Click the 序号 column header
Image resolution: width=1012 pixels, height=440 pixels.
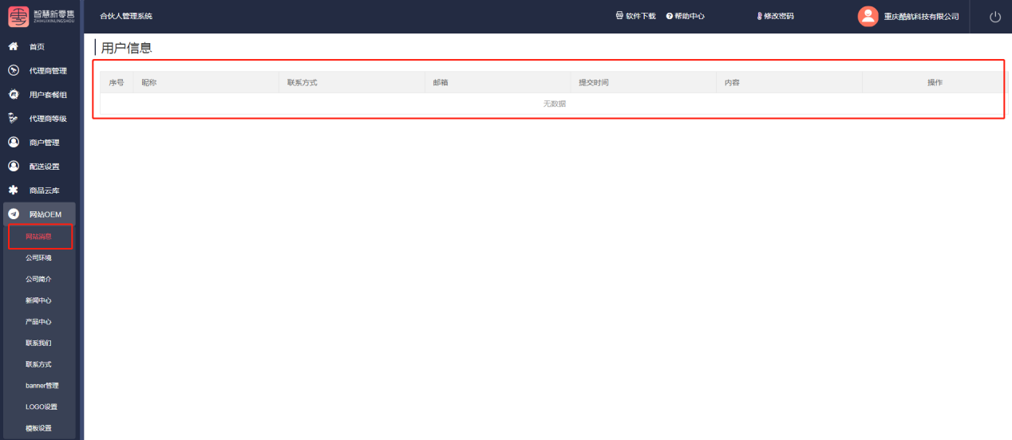(117, 83)
